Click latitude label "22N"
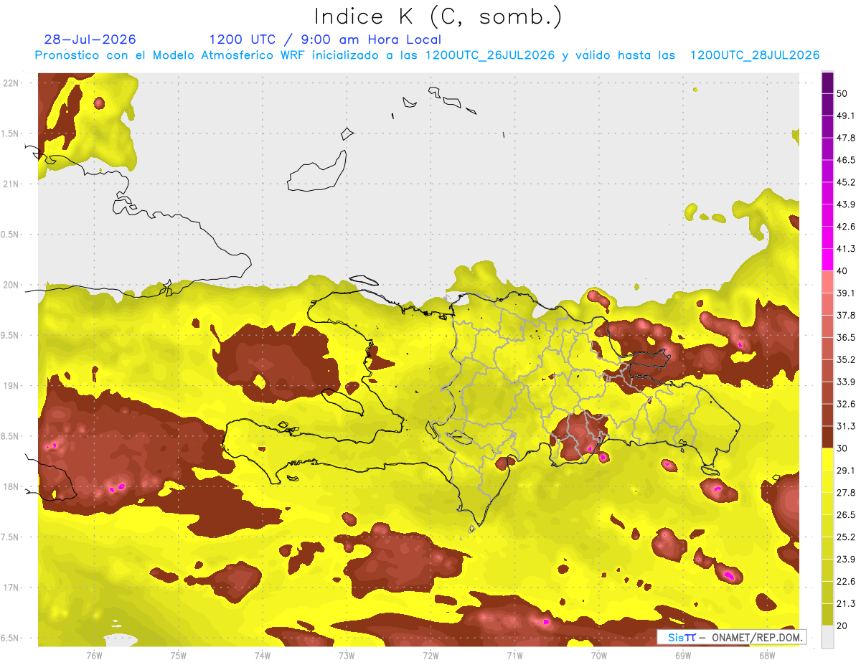 [11, 83]
